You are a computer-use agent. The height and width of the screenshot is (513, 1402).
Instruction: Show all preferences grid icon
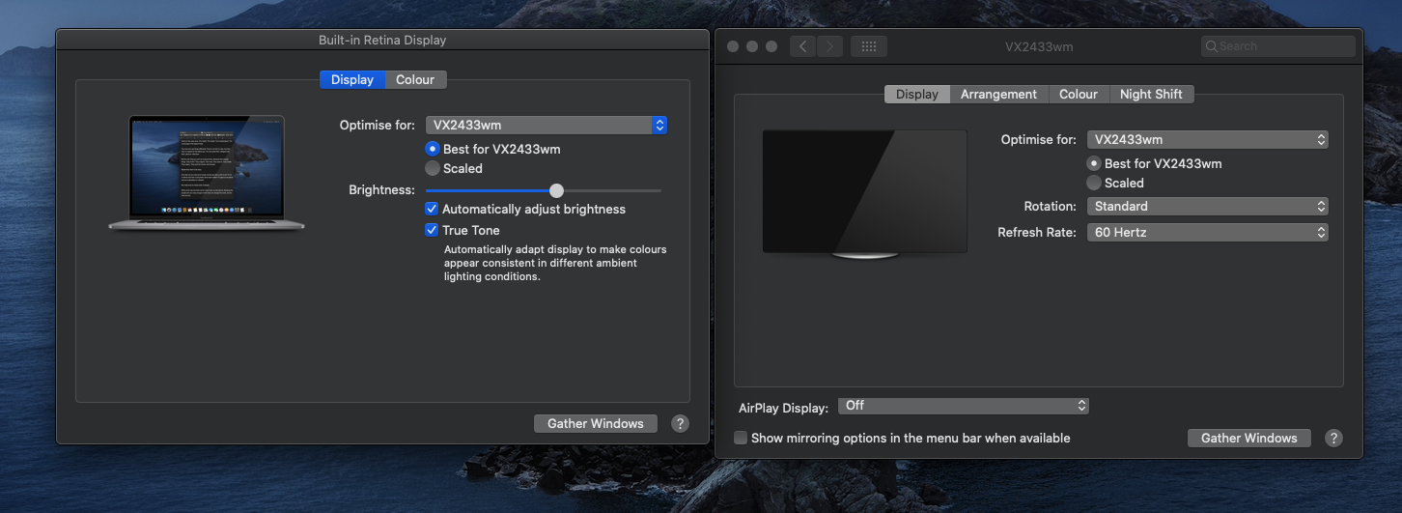pyautogui.click(x=868, y=46)
